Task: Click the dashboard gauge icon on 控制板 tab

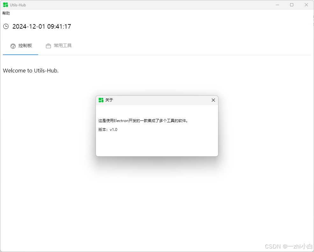Action: click(13, 46)
